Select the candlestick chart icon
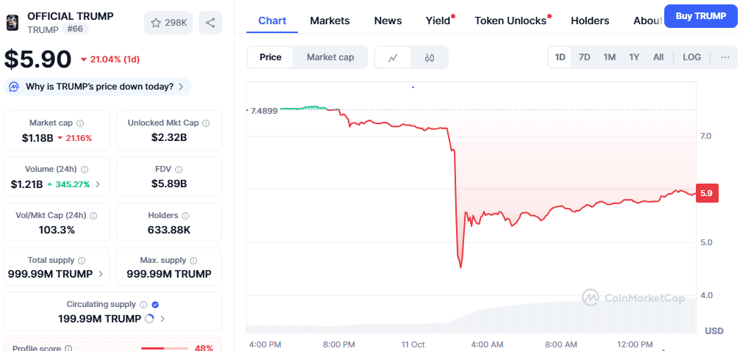740x351 pixels. pyautogui.click(x=430, y=57)
